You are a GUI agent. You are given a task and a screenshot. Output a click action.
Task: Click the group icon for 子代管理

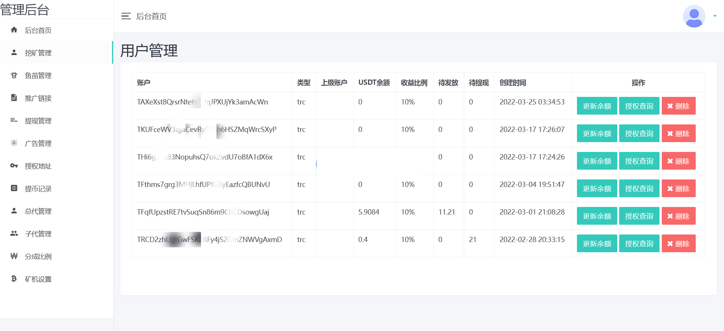[14, 233]
